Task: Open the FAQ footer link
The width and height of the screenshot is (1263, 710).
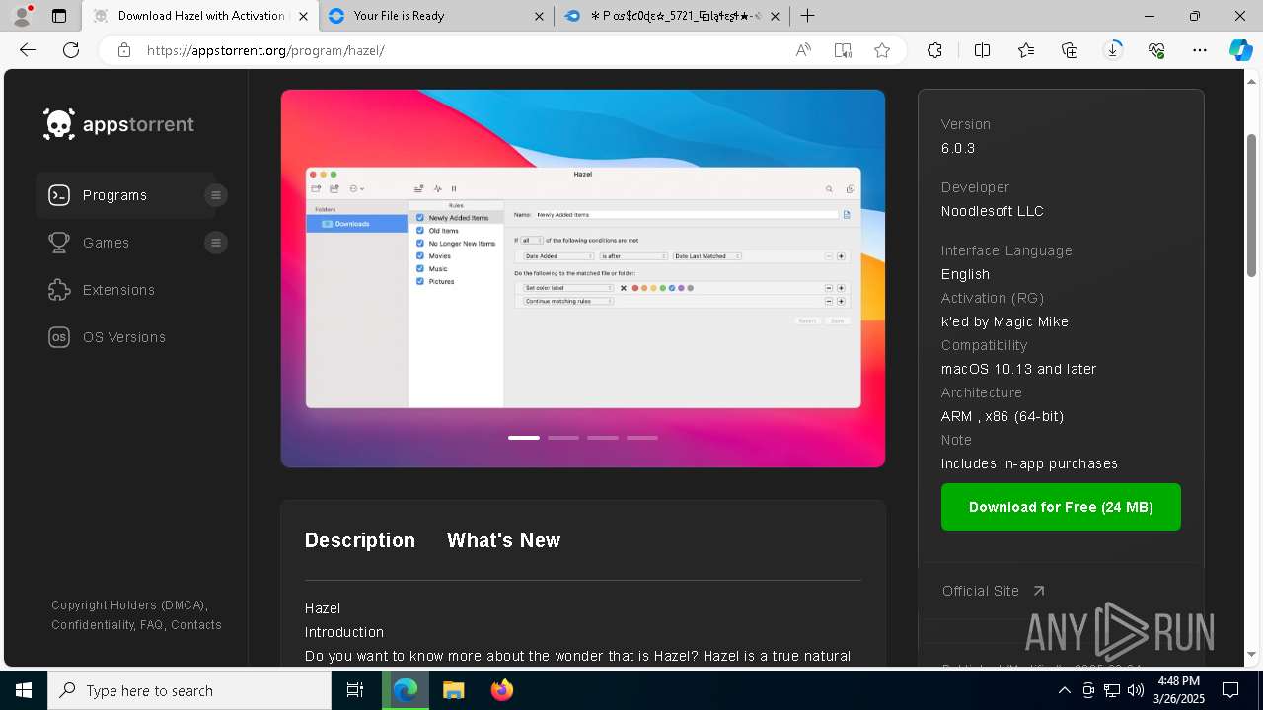Action: (x=152, y=625)
